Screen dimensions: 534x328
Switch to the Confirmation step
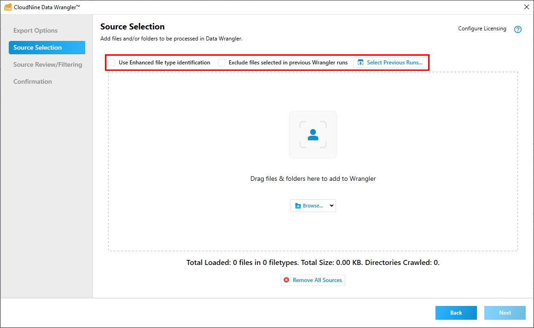(33, 82)
